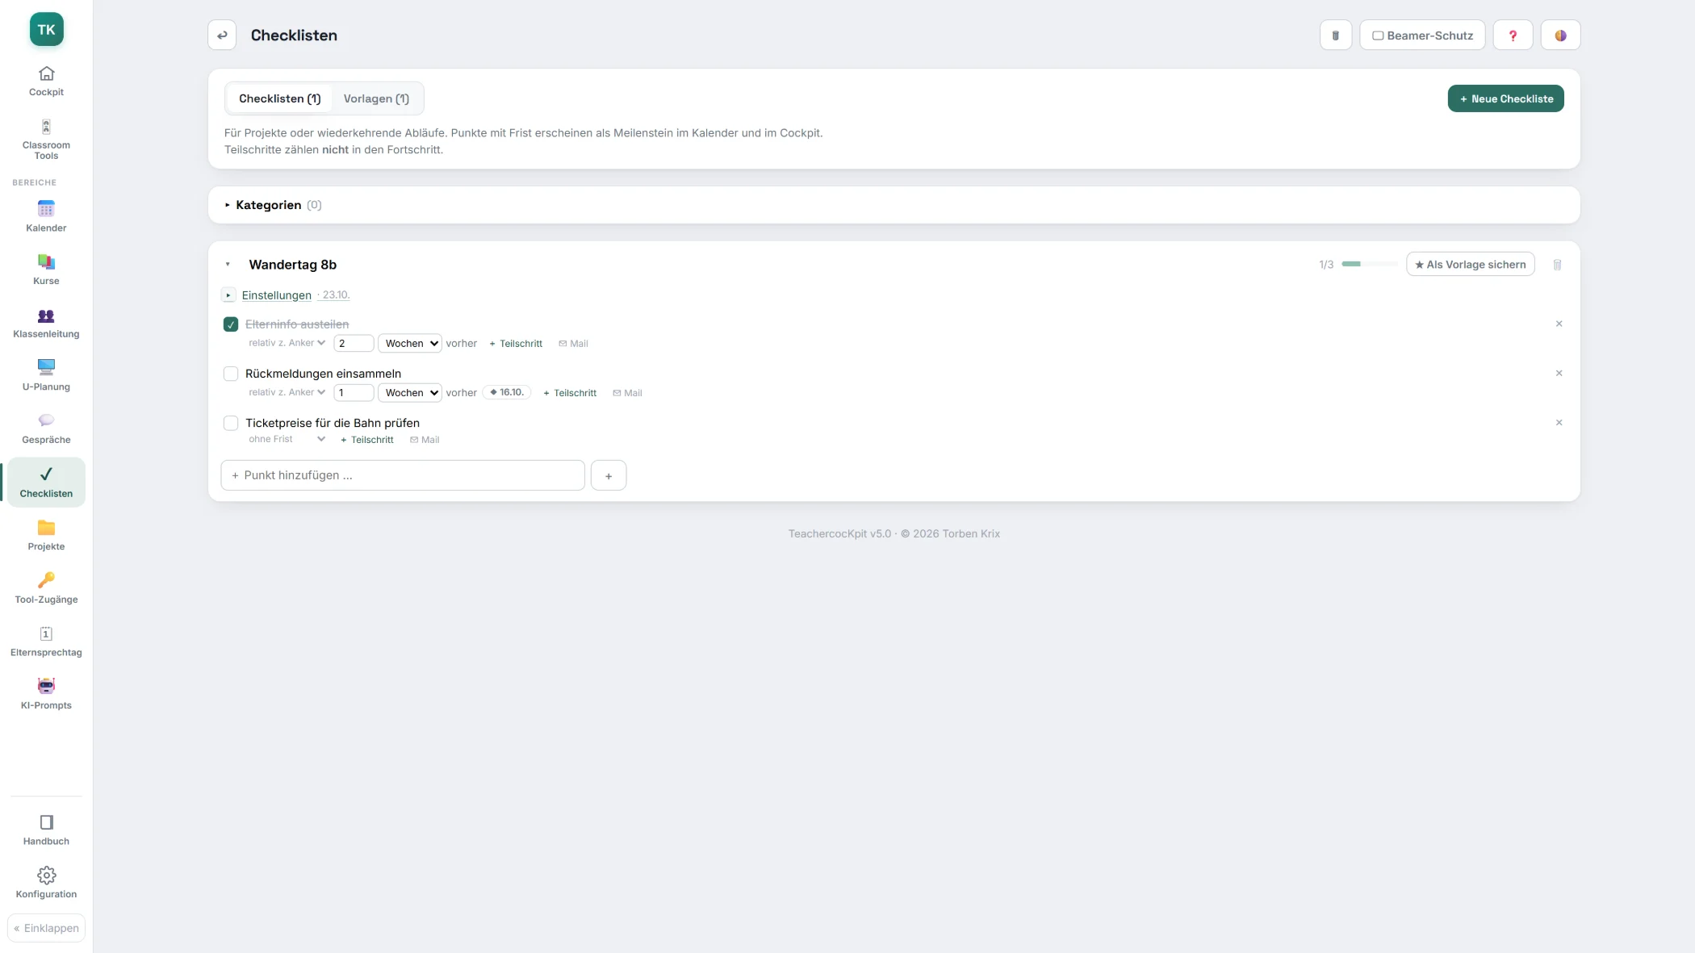Viewport: 1695px width, 953px height.
Task: Click Als Vorlage sichern button
Action: (1470, 265)
